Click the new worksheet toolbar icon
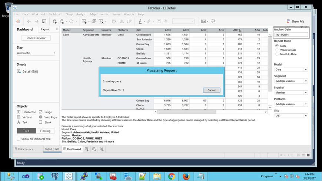Screen dimensions: 322x181 coord(84,21)
